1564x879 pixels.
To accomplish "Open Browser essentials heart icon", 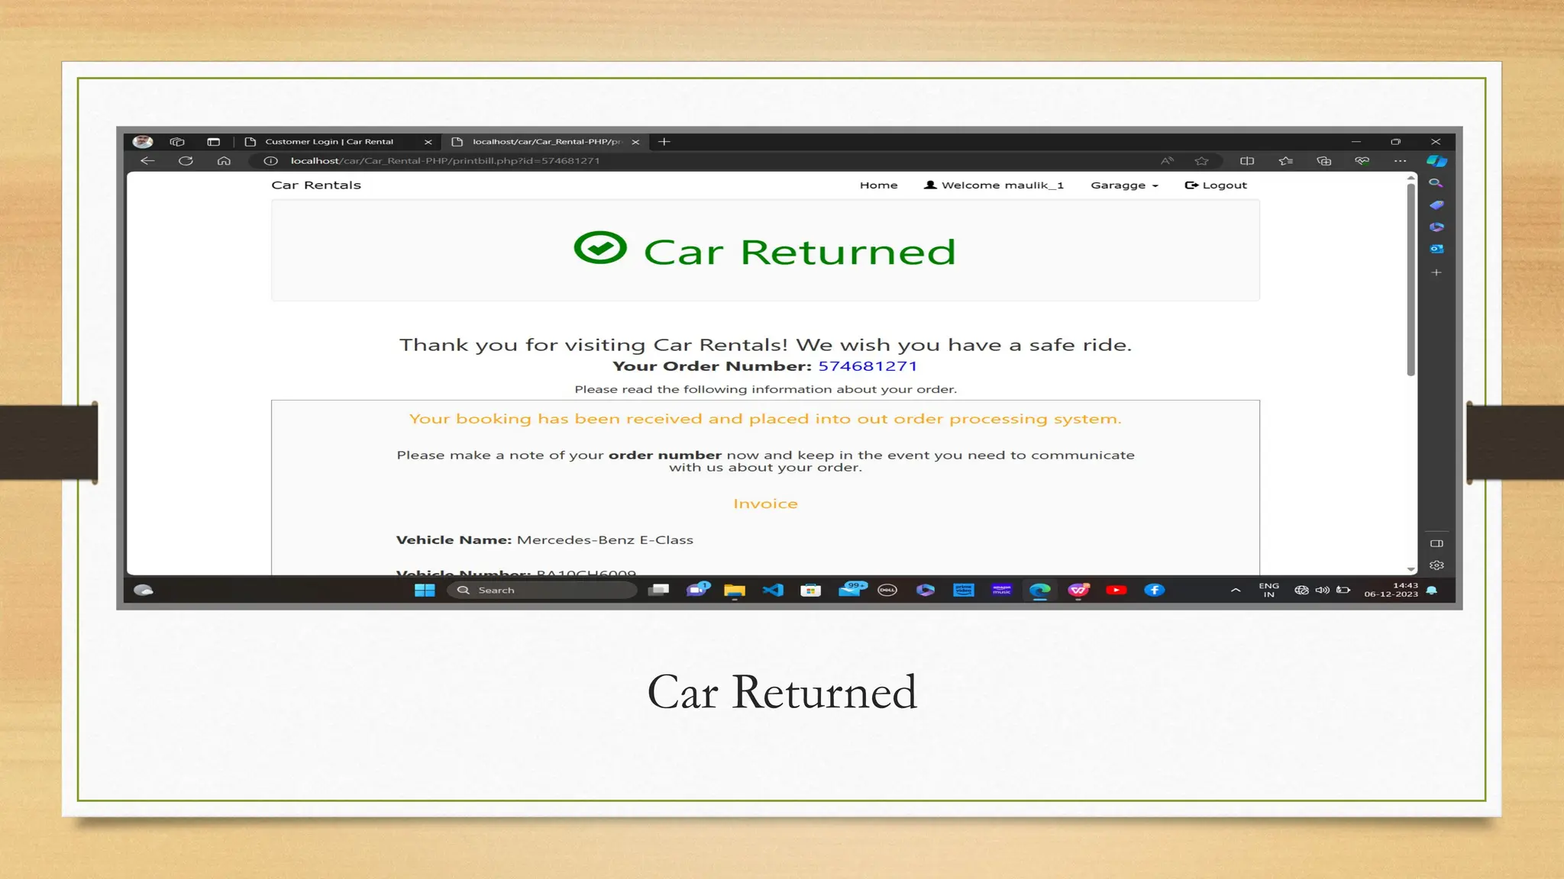I will point(1362,161).
